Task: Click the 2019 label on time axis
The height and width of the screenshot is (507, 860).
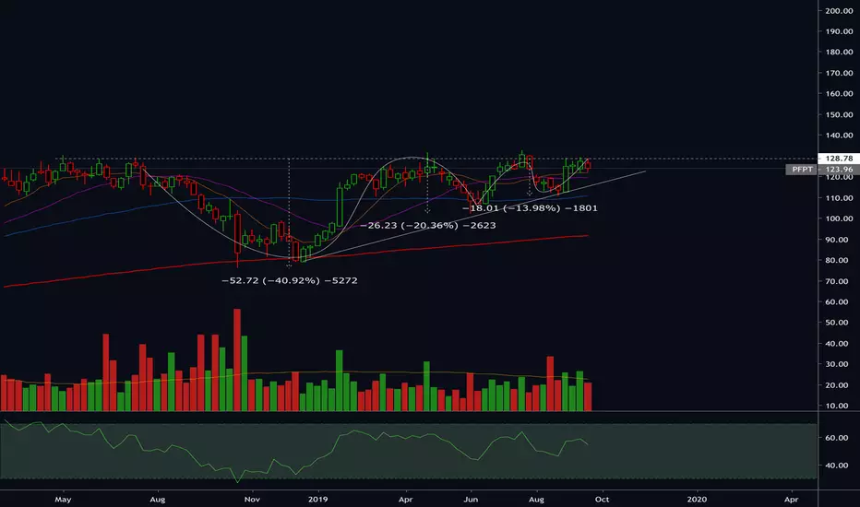Action: click(318, 500)
